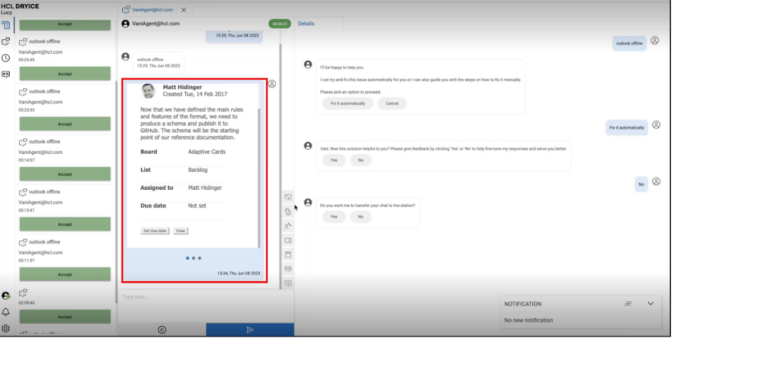Viewport: 771px width, 365px height.
Task: Open the chat history clock icon
Action: 5,58
